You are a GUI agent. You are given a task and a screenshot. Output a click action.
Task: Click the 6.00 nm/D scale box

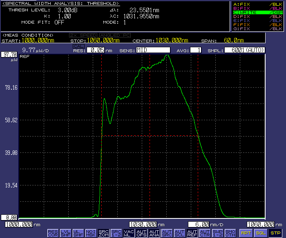coord(199,225)
